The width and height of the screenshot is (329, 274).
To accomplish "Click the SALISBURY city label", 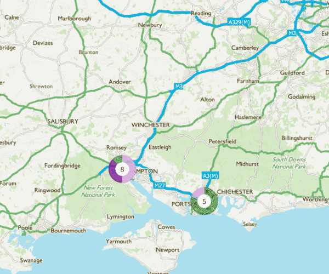I will point(63,121).
